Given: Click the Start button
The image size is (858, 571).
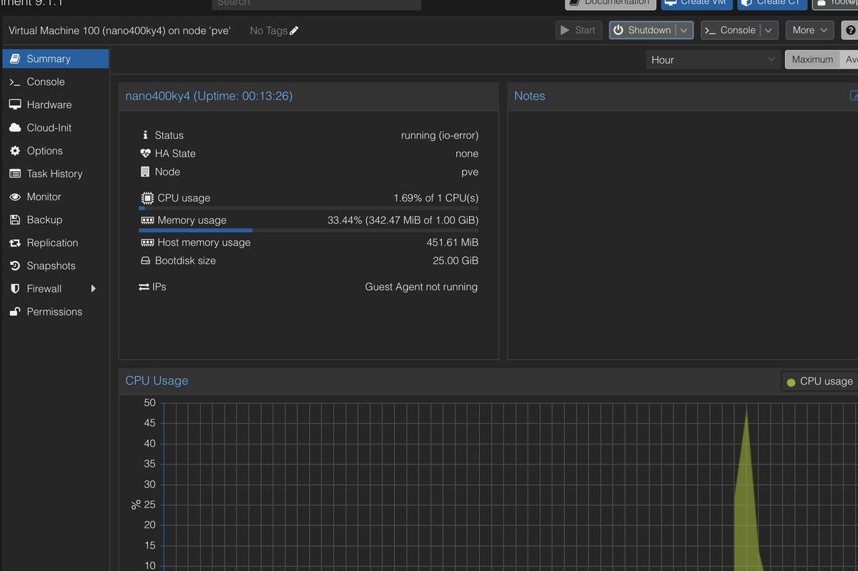Looking at the screenshot, I should (x=578, y=30).
